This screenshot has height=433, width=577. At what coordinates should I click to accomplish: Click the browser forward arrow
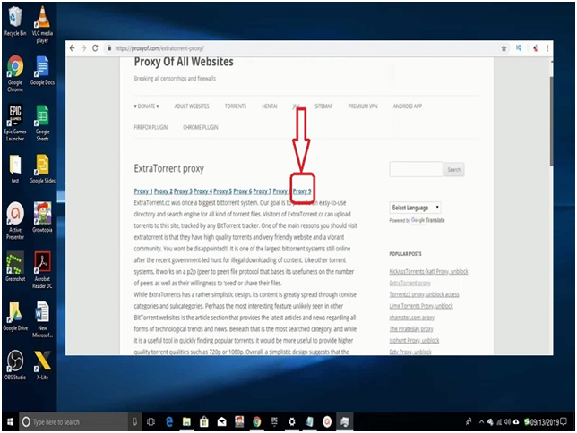83,48
